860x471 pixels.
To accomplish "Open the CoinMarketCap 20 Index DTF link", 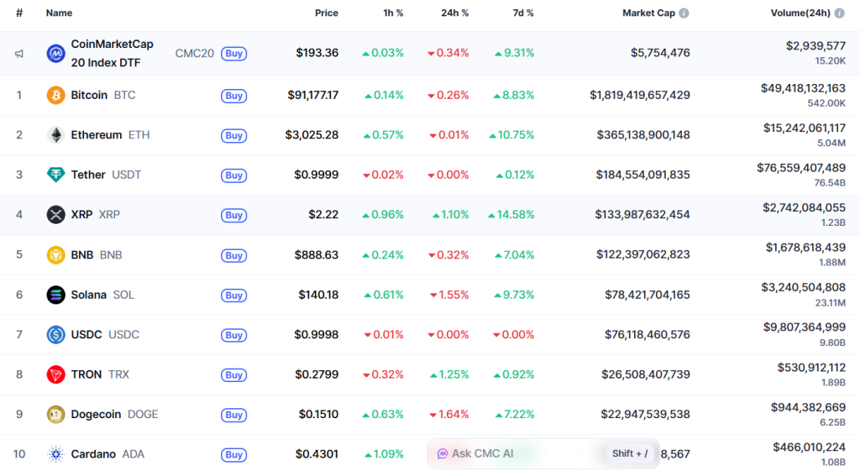I will point(112,53).
